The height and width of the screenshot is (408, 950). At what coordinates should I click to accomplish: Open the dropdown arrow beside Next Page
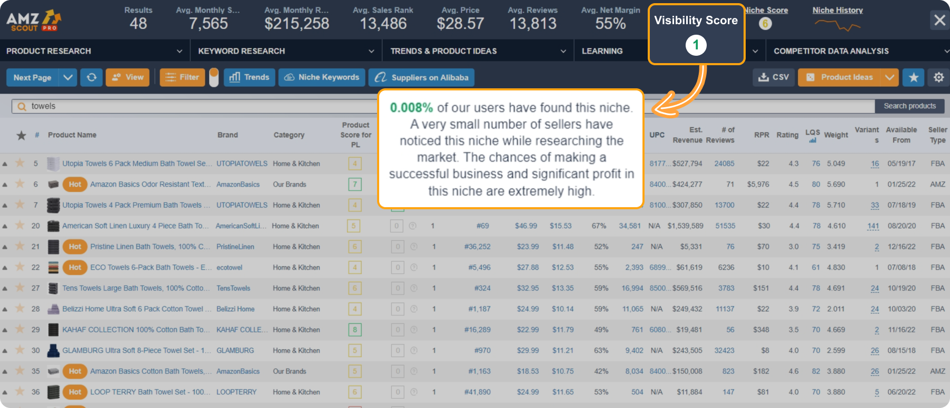(x=68, y=77)
